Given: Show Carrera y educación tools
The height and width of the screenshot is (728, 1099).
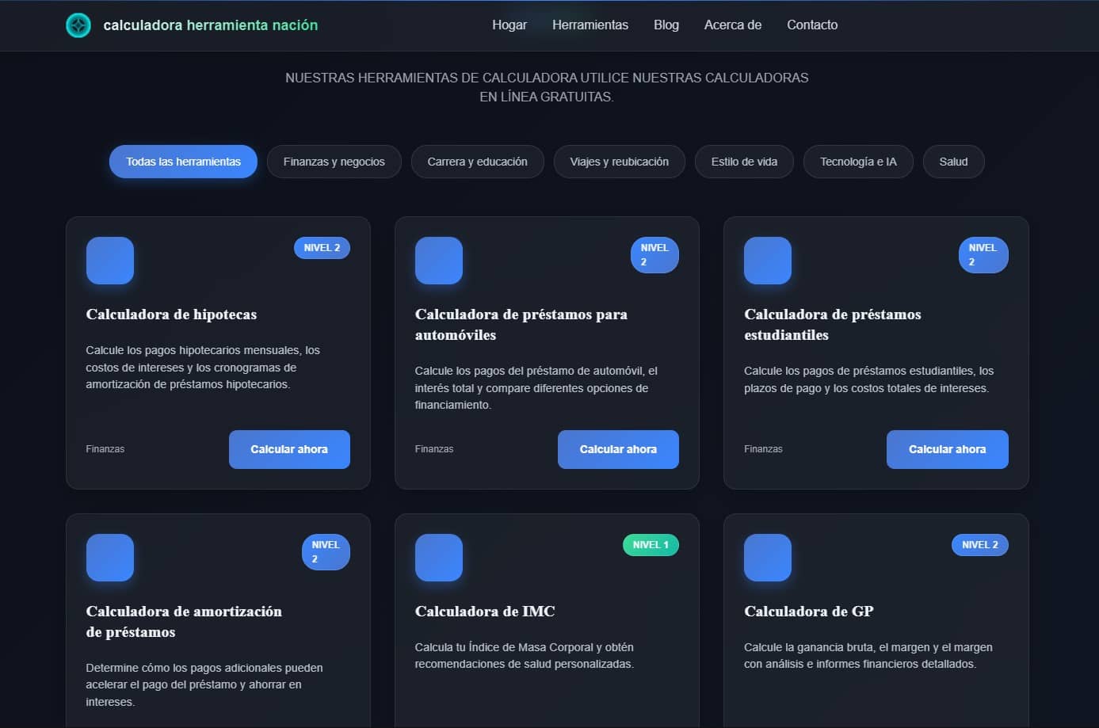Looking at the screenshot, I should [477, 162].
